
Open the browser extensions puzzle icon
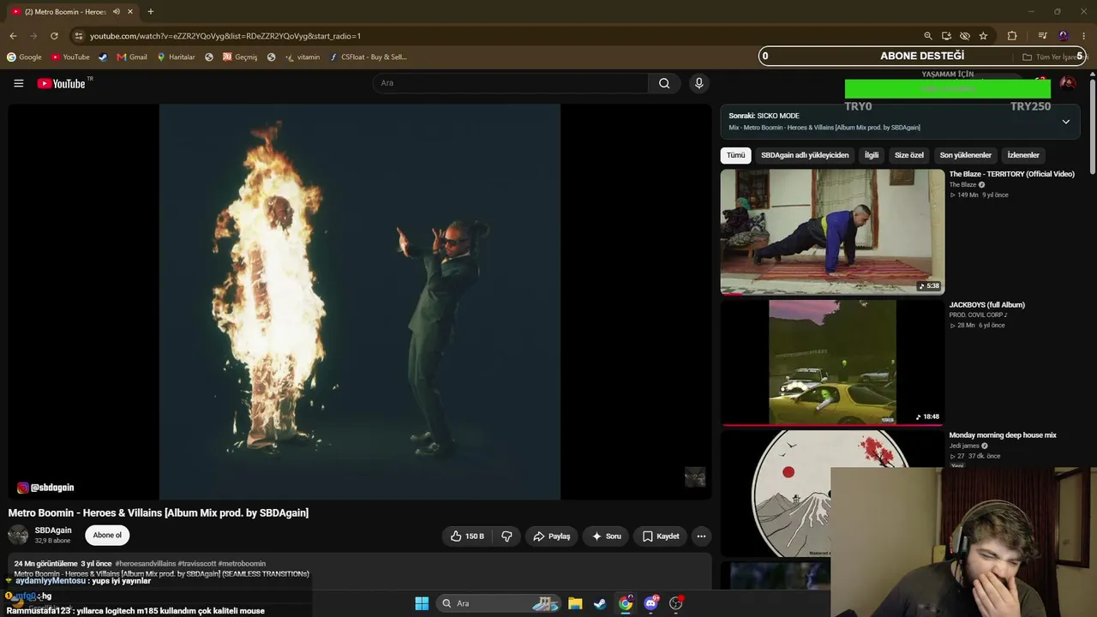tap(1012, 36)
